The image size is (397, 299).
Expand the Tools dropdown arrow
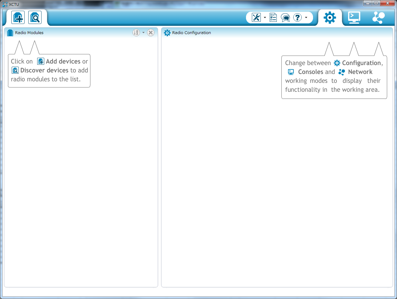(x=265, y=17)
